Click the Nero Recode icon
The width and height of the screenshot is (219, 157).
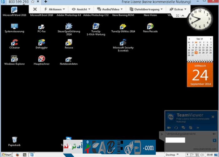pyautogui.click(x=150, y=27)
